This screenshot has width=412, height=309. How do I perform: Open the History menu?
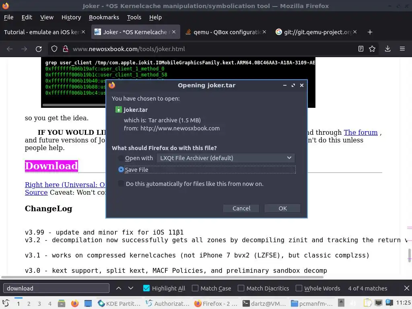[x=71, y=17]
